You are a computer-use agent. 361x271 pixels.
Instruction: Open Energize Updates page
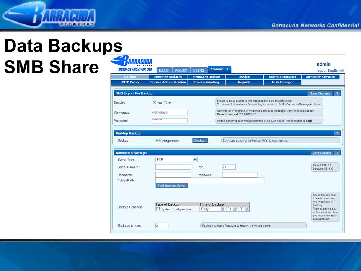tap(168, 77)
